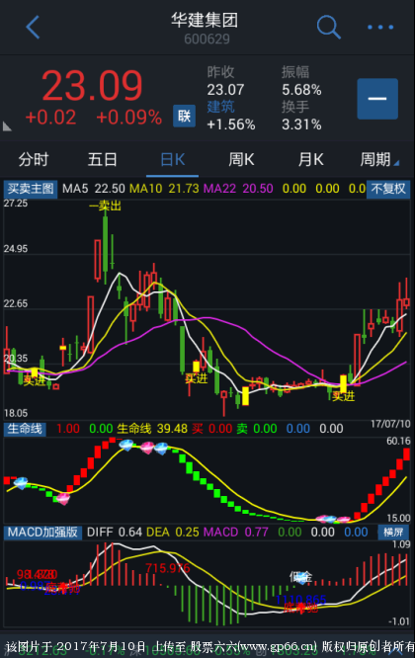Tap the 振幅 5.68% amplitude value
This screenshot has width=415, height=658.
tap(301, 81)
